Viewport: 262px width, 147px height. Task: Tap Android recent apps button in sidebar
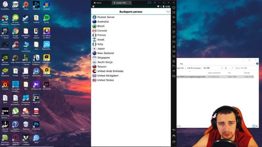tap(174, 142)
